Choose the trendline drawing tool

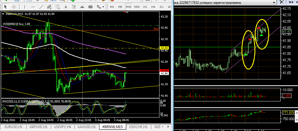41,7
